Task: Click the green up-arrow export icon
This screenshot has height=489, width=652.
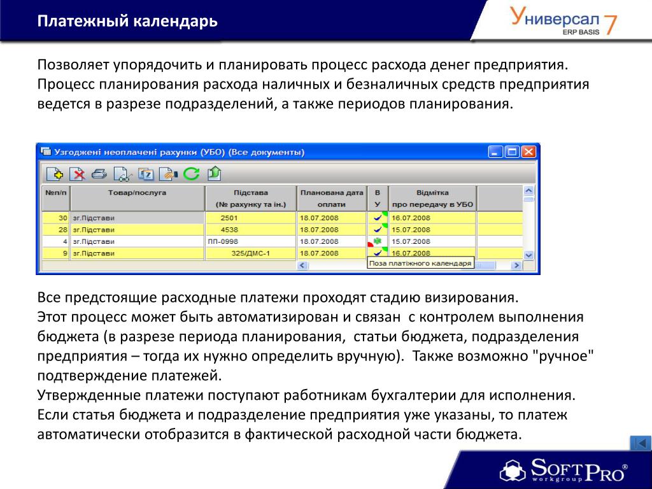Action: tap(214, 173)
